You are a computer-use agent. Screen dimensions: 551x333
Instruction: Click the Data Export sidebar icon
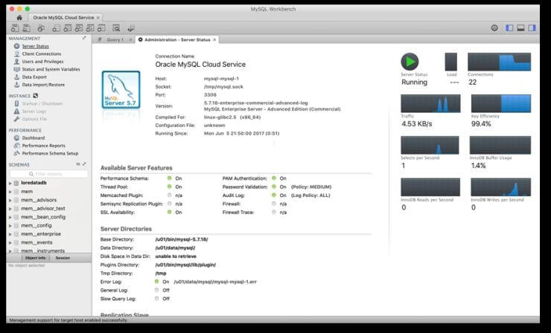16,77
